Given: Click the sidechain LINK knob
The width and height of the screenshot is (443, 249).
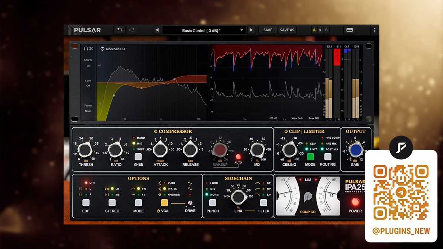Looking at the screenshot, I should (238, 197).
